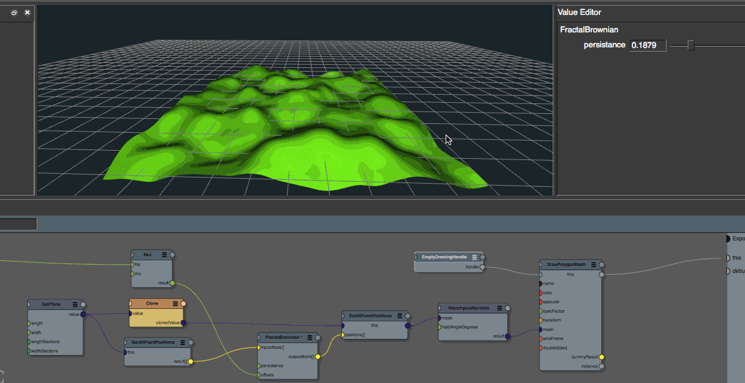Viewport: 745px width, 383px height.
Task: Click the Value Editor panel title
Action: pyautogui.click(x=579, y=12)
